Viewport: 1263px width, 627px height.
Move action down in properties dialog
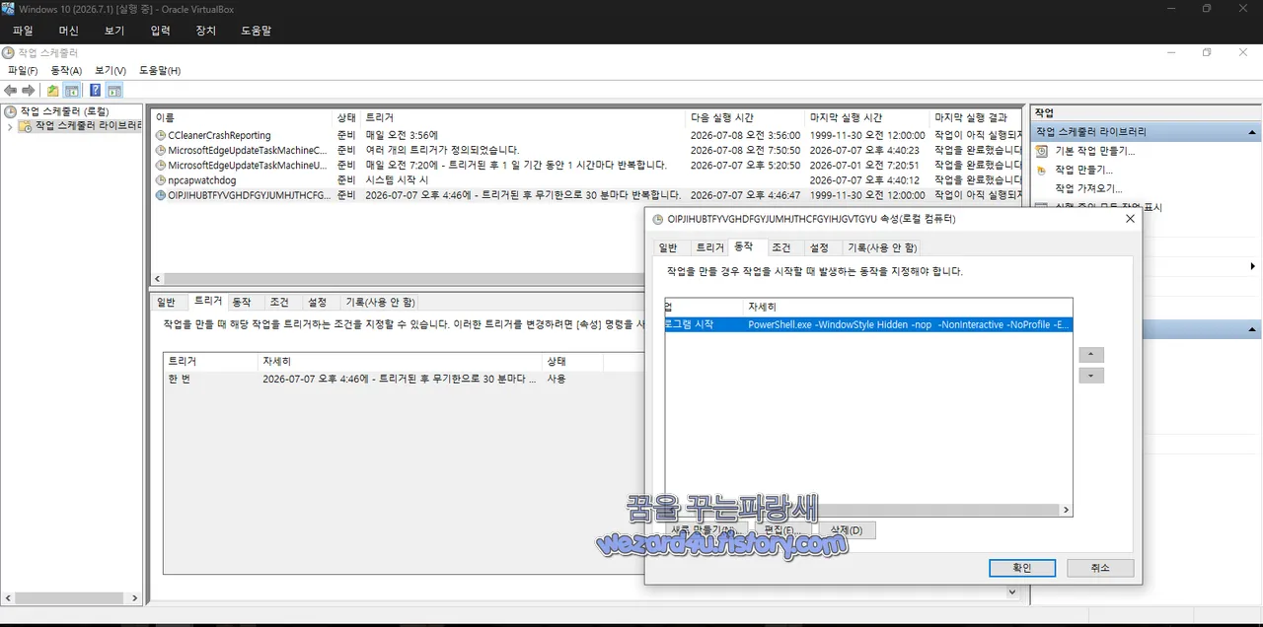point(1090,376)
